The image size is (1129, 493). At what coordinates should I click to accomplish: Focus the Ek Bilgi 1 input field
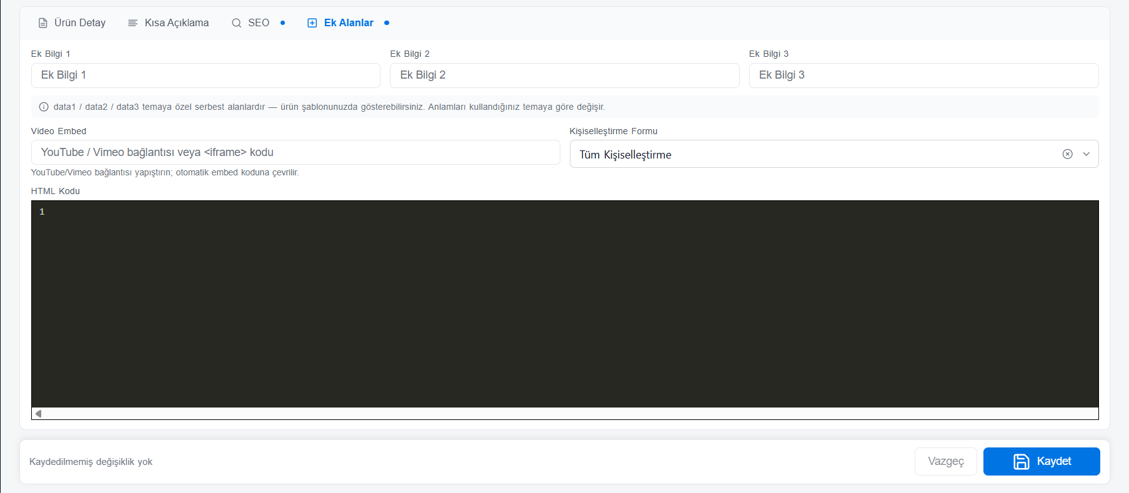(206, 76)
